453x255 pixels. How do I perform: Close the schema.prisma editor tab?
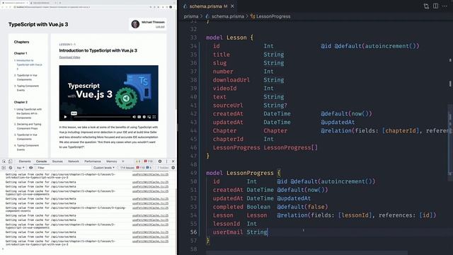[x=233, y=6]
